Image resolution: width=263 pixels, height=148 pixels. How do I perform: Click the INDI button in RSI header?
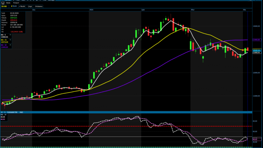(21, 112)
